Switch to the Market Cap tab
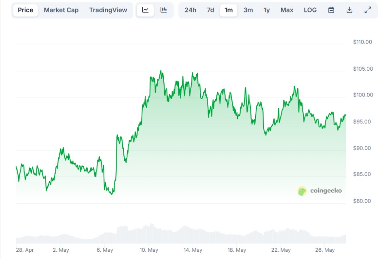379x259 pixels. pyautogui.click(x=61, y=10)
